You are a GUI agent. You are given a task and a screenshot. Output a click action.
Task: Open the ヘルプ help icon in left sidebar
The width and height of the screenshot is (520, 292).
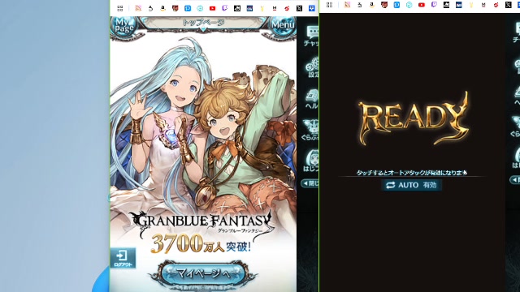(x=312, y=99)
